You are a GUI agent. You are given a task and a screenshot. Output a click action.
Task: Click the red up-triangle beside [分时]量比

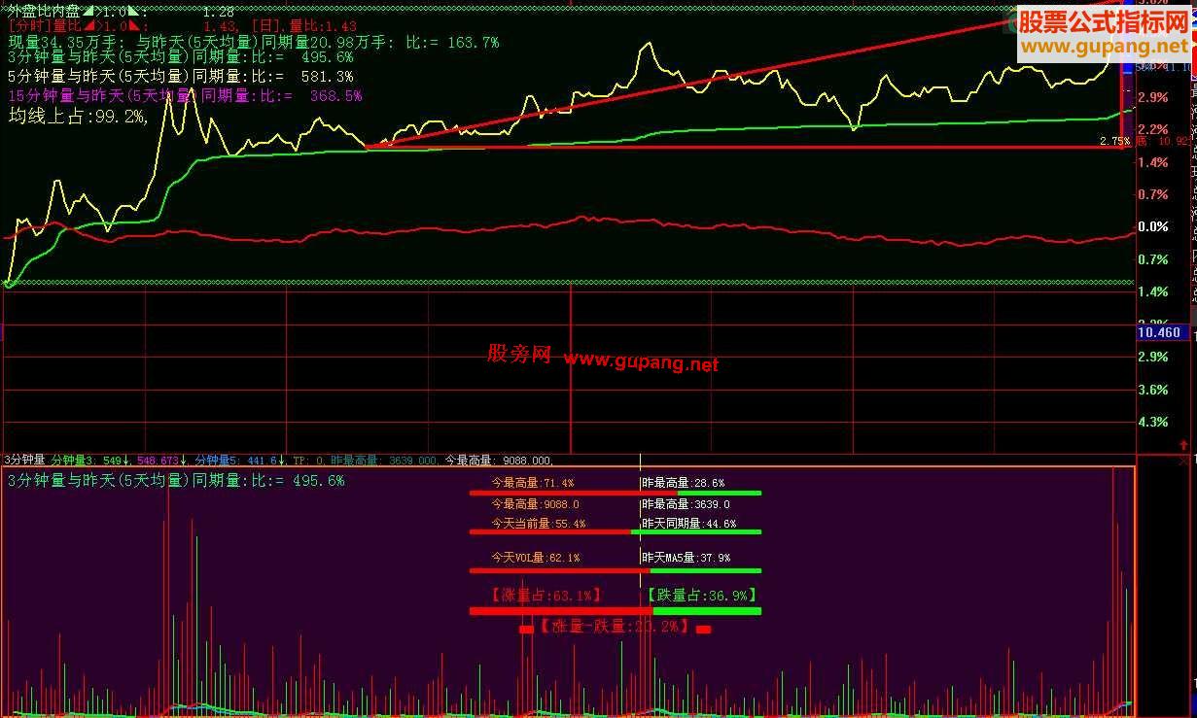tap(89, 24)
